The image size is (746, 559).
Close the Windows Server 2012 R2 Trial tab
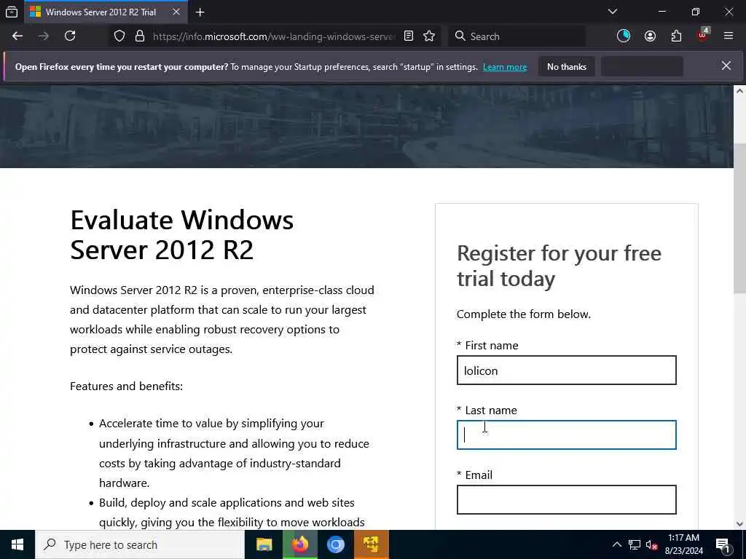tap(176, 12)
